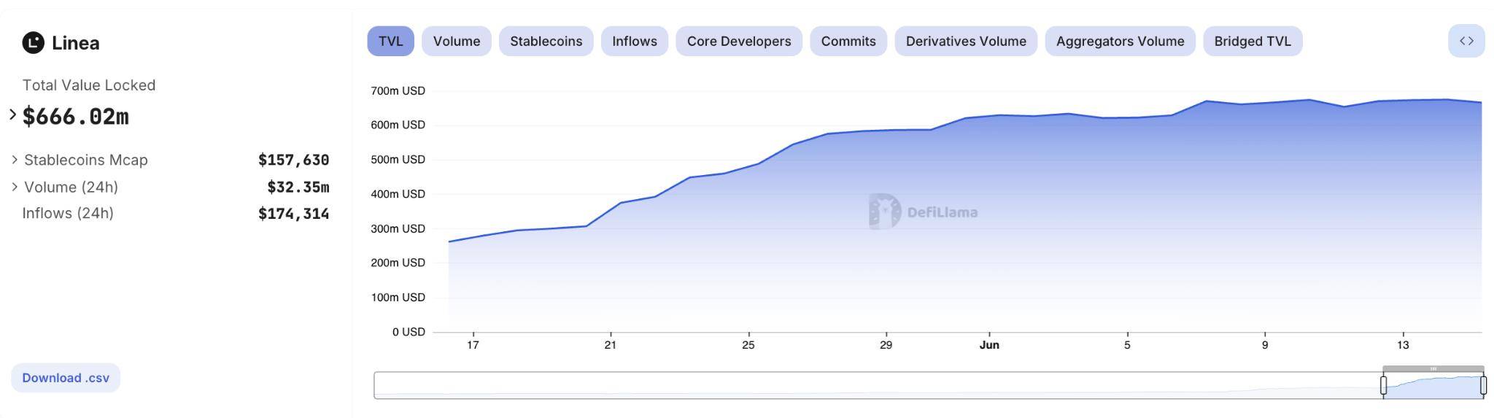This screenshot has height=418, width=1494.
Task: Click the unselected timeline navigator track
Action: [878, 385]
